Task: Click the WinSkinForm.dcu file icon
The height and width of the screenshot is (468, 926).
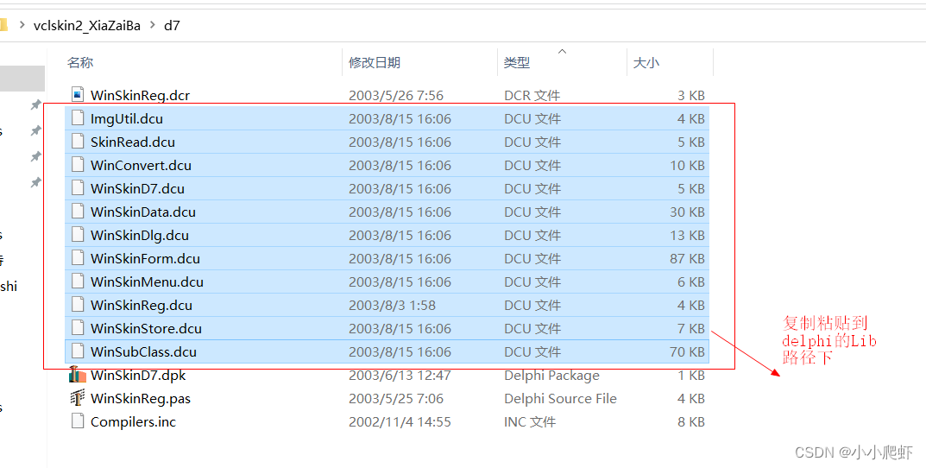Action: [78, 258]
